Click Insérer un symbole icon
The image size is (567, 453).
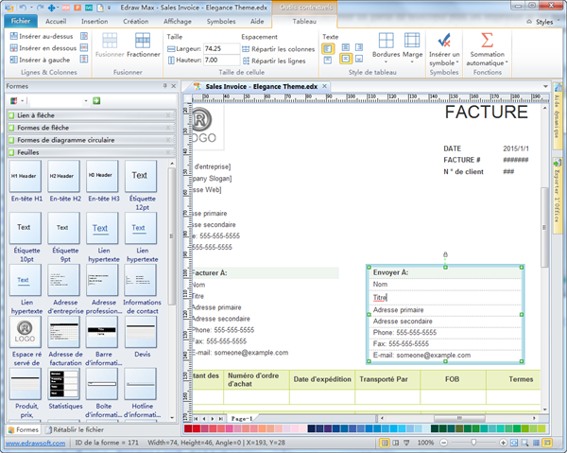(444, 43)
